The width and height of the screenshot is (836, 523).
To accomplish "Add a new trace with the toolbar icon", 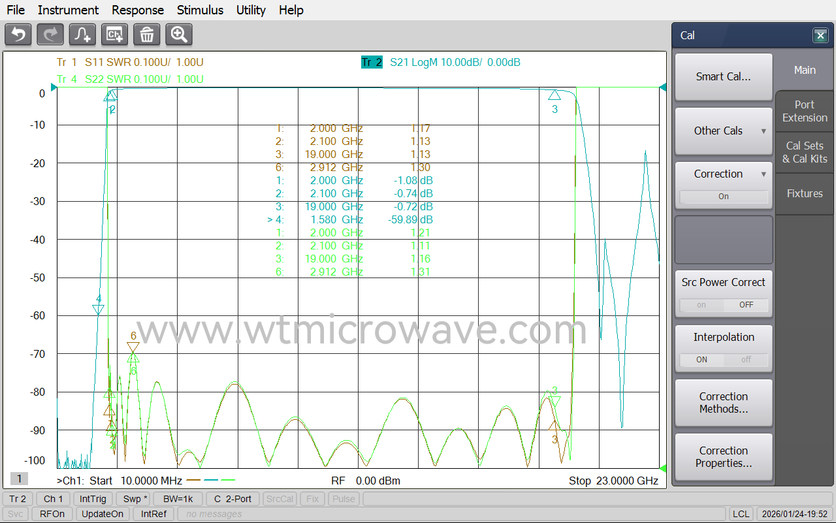I will tap(82, 35).
